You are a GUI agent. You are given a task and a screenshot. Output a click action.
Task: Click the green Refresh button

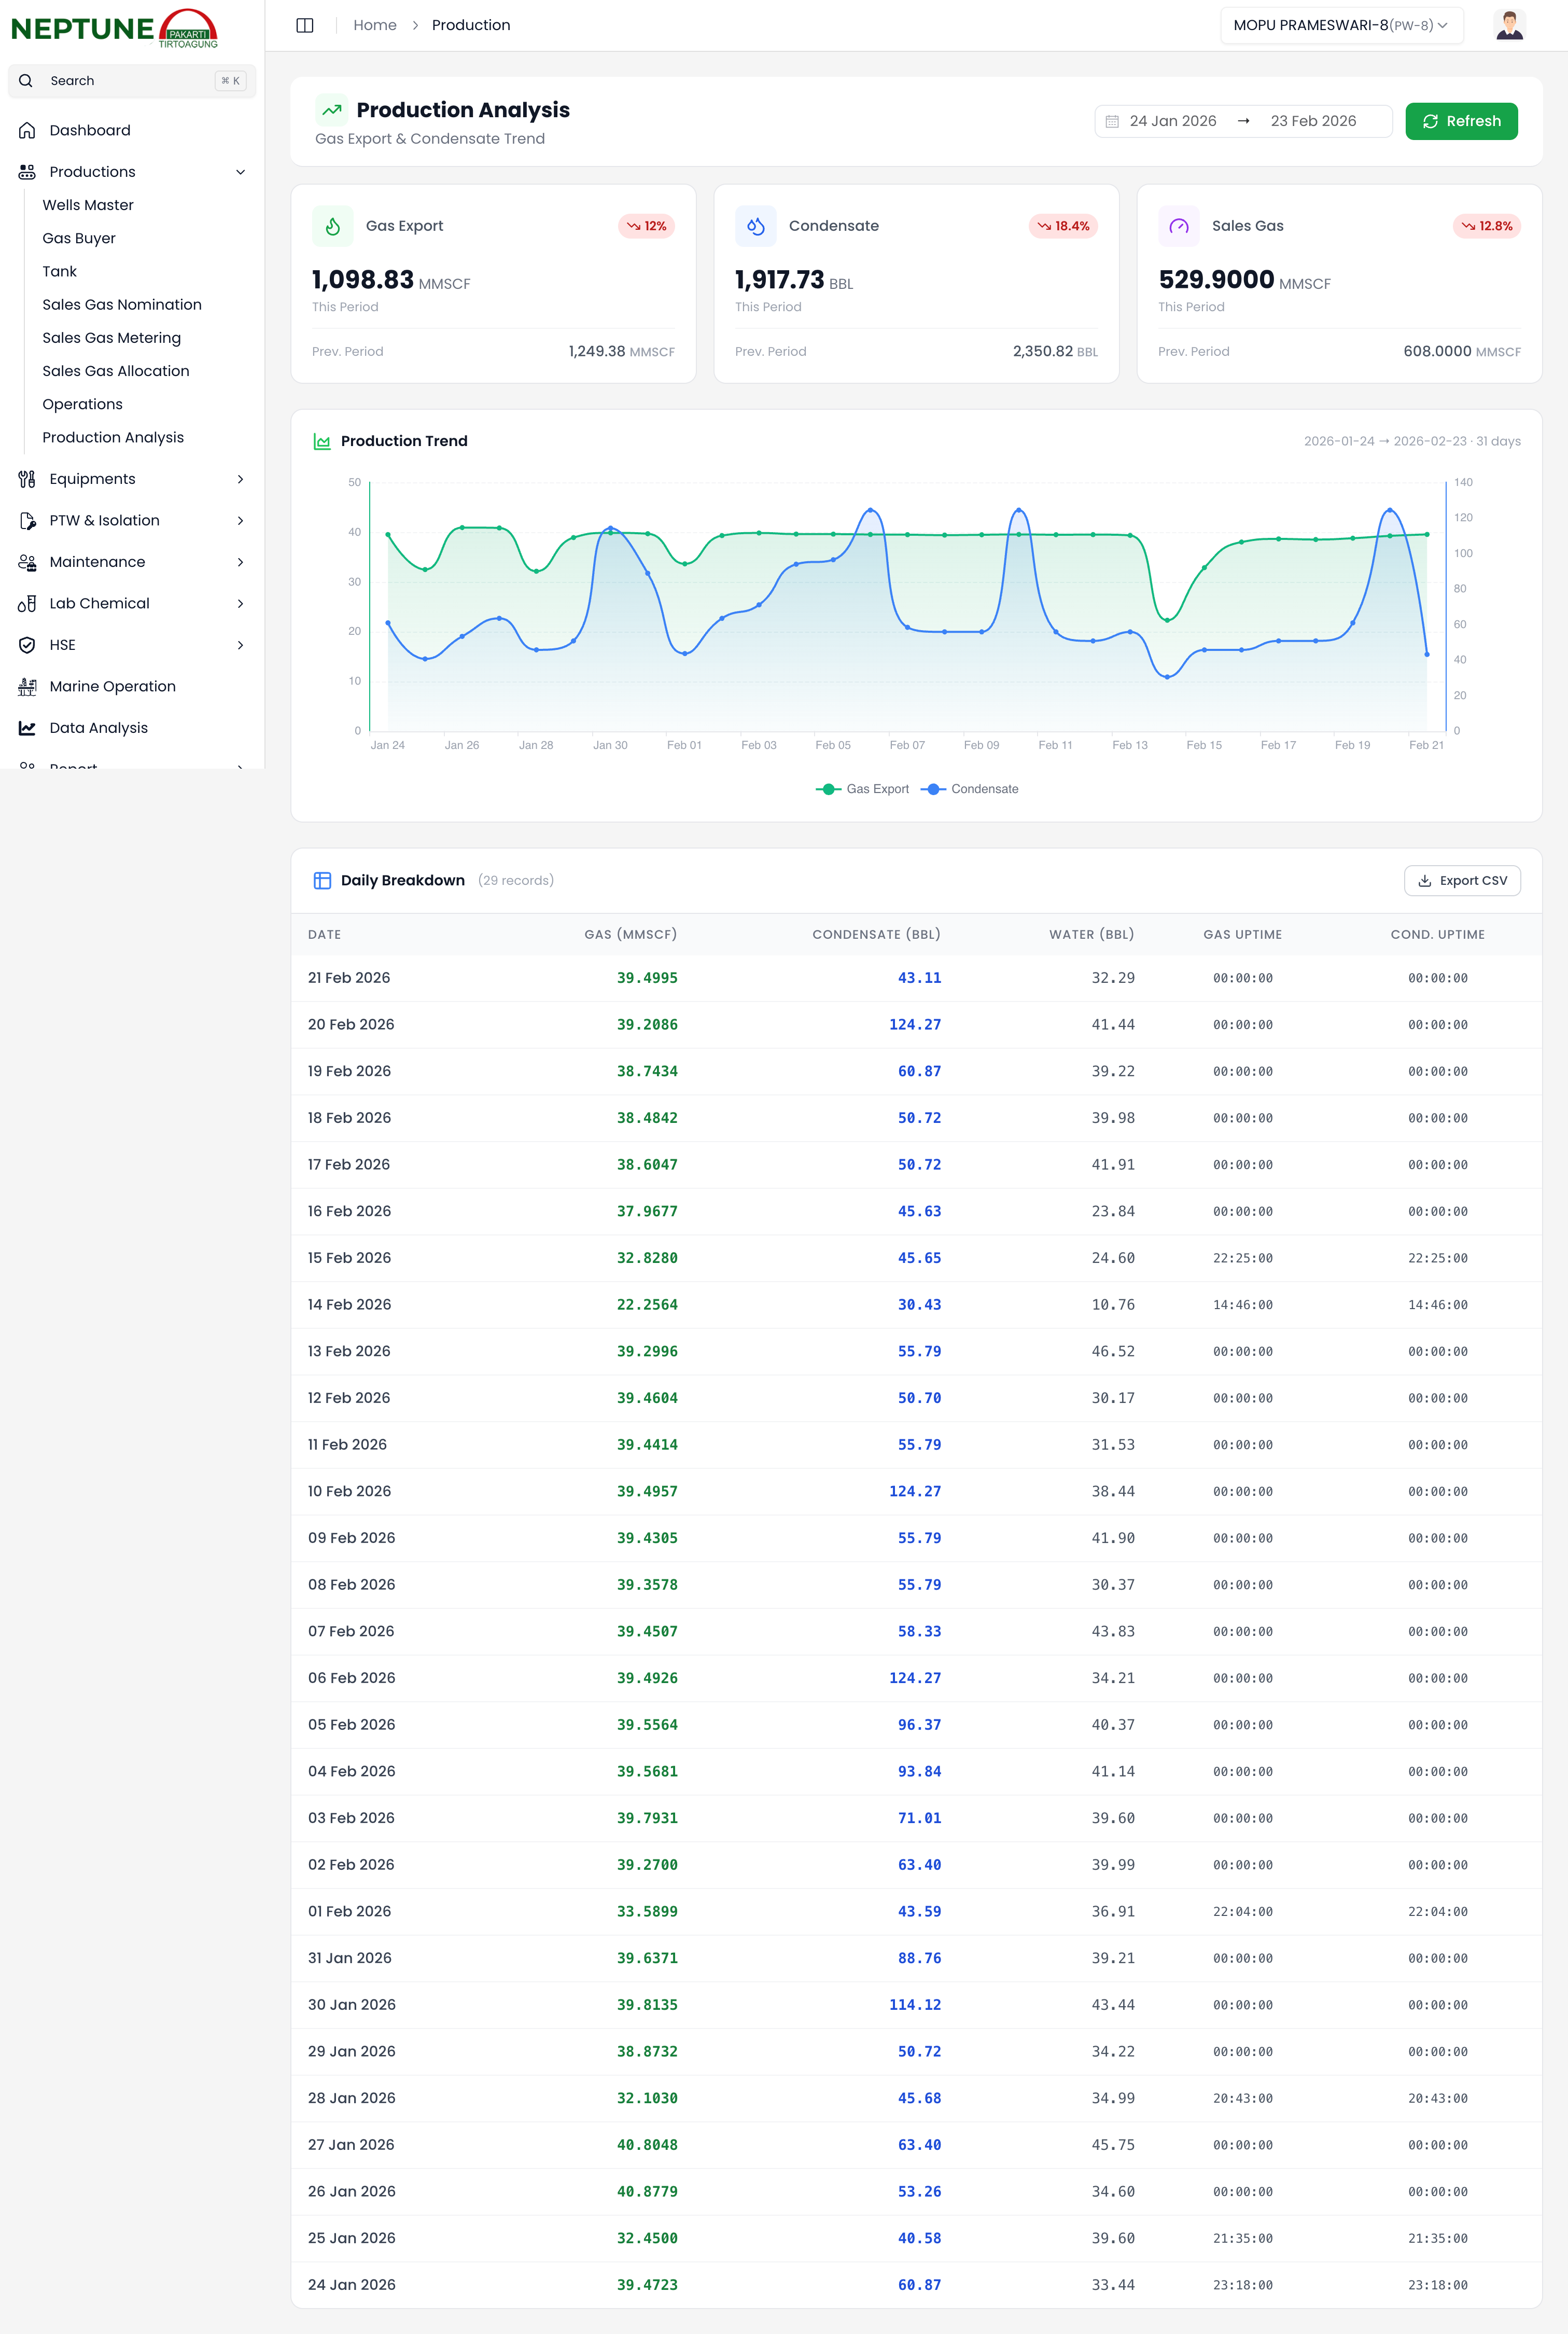[1460, 121]
